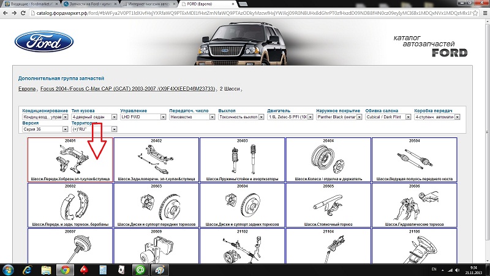
Task: Open part group 21106 thumbnail
Action: click(415, 246)
